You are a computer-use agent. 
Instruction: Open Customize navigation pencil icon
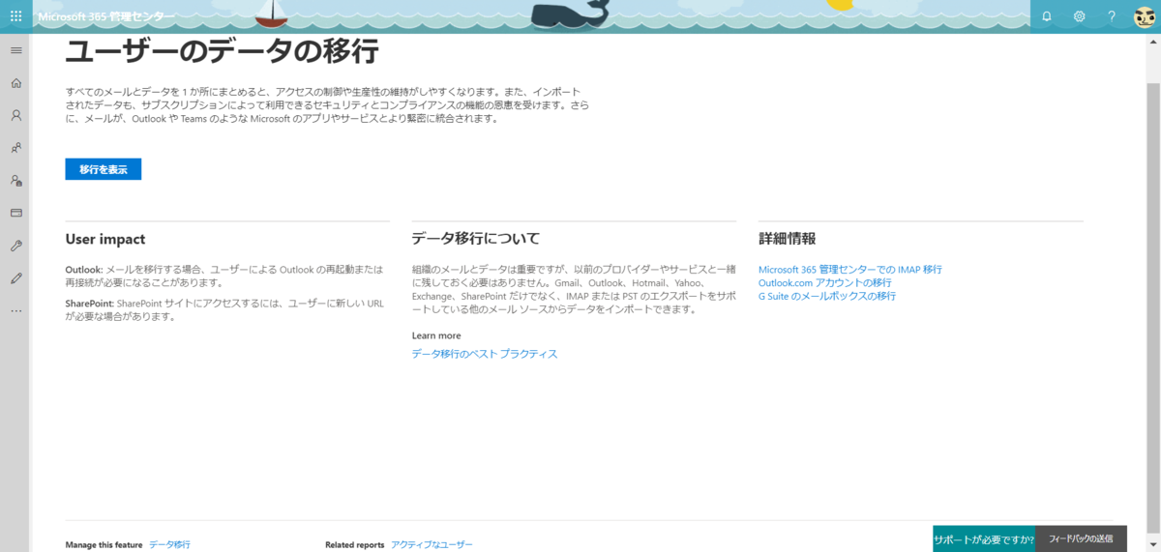(x=15, y=278)
